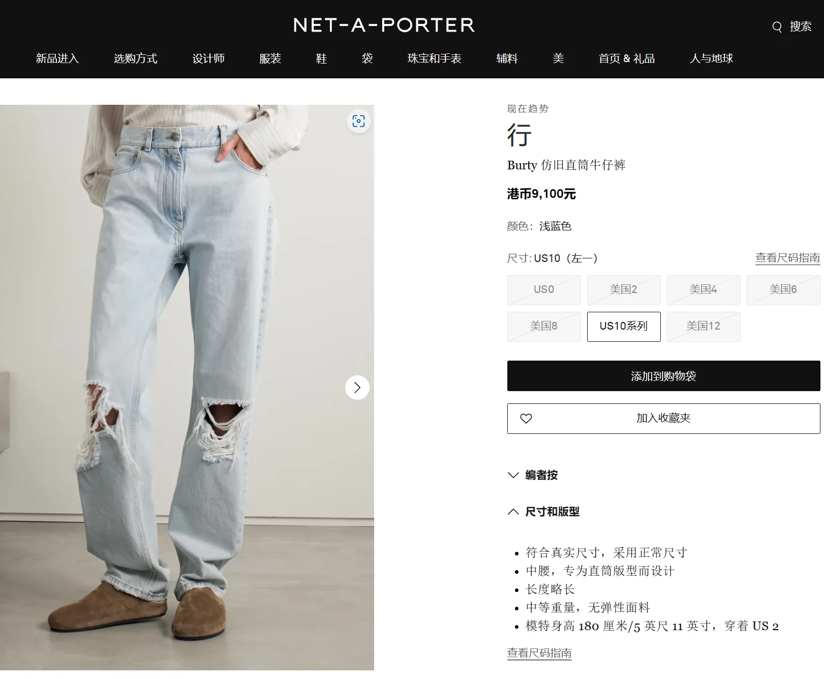824x679 pixels.
Task: Open bottom 查看尺码指南 link
Action: (539, 653)
